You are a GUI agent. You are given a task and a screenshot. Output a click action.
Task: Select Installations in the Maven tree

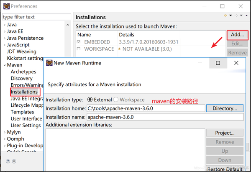[24, 92]
